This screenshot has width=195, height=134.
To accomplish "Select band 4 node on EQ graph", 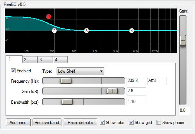I will click(132, 31).
